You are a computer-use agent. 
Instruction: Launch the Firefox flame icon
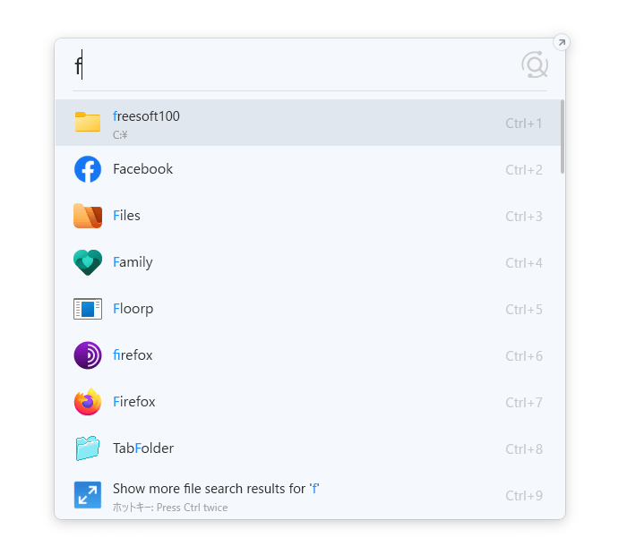88,402
